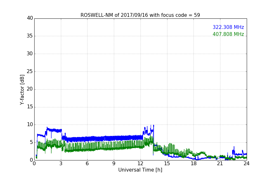274x183 pixels.
Task: Click the x-axis tick label 9
Action: [x=114, y=164]
